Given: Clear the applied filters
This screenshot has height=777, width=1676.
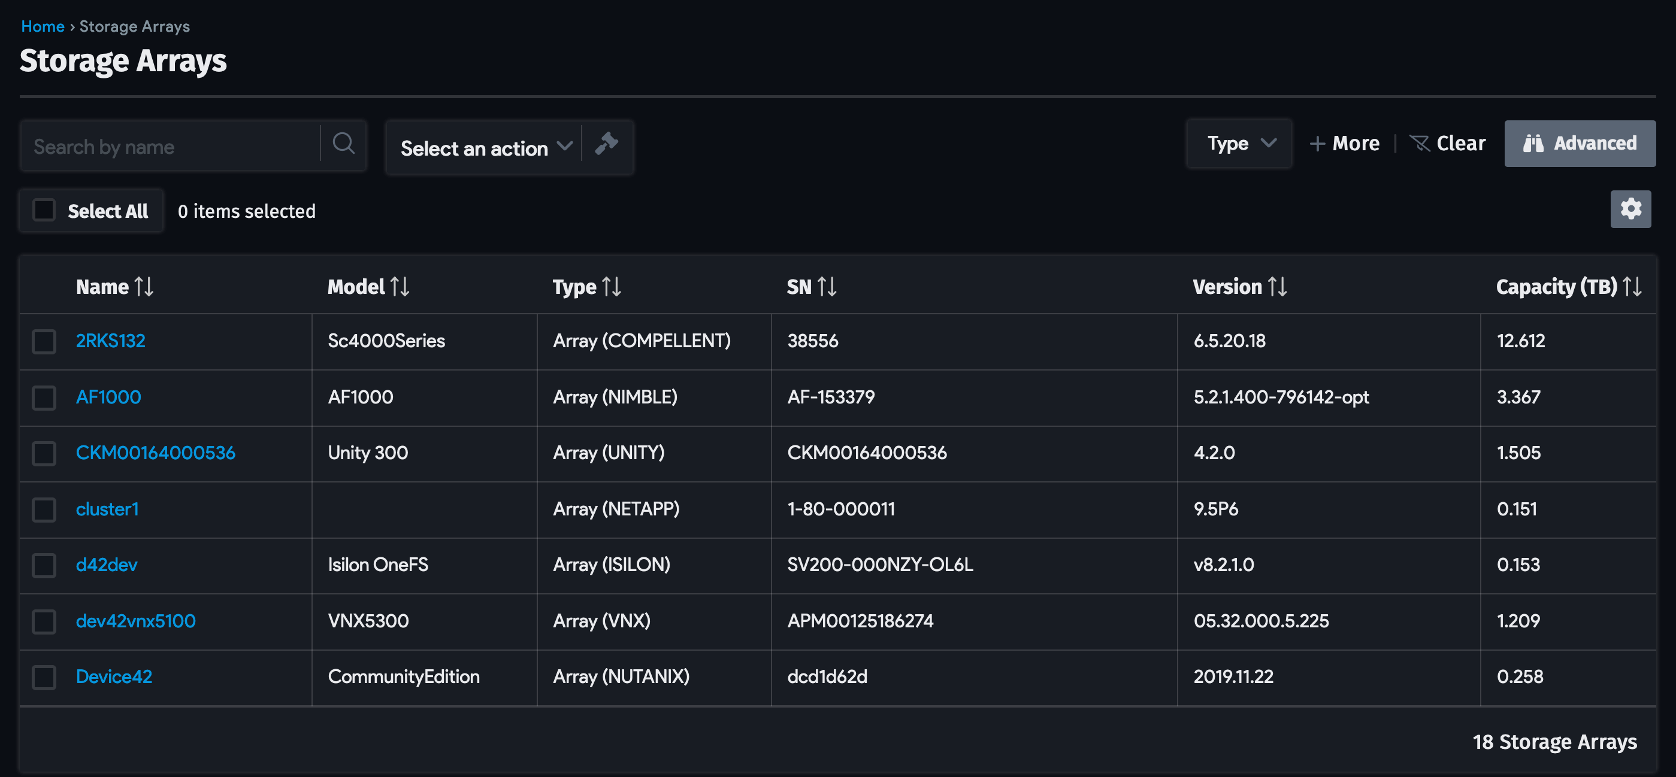Looking at the screenshot, I should click(1448, 144).
